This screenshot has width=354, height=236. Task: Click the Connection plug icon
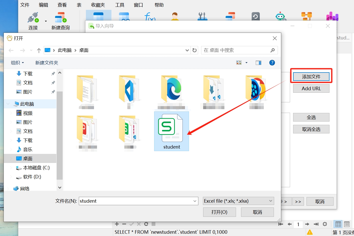pyautogui.click(x=33, y=18)
